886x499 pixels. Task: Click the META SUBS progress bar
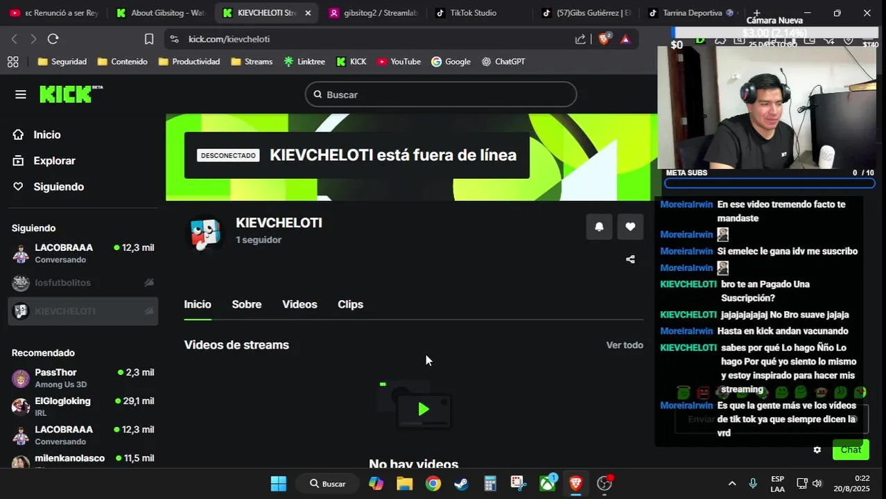pyautogui.click(x=770, y=184)
